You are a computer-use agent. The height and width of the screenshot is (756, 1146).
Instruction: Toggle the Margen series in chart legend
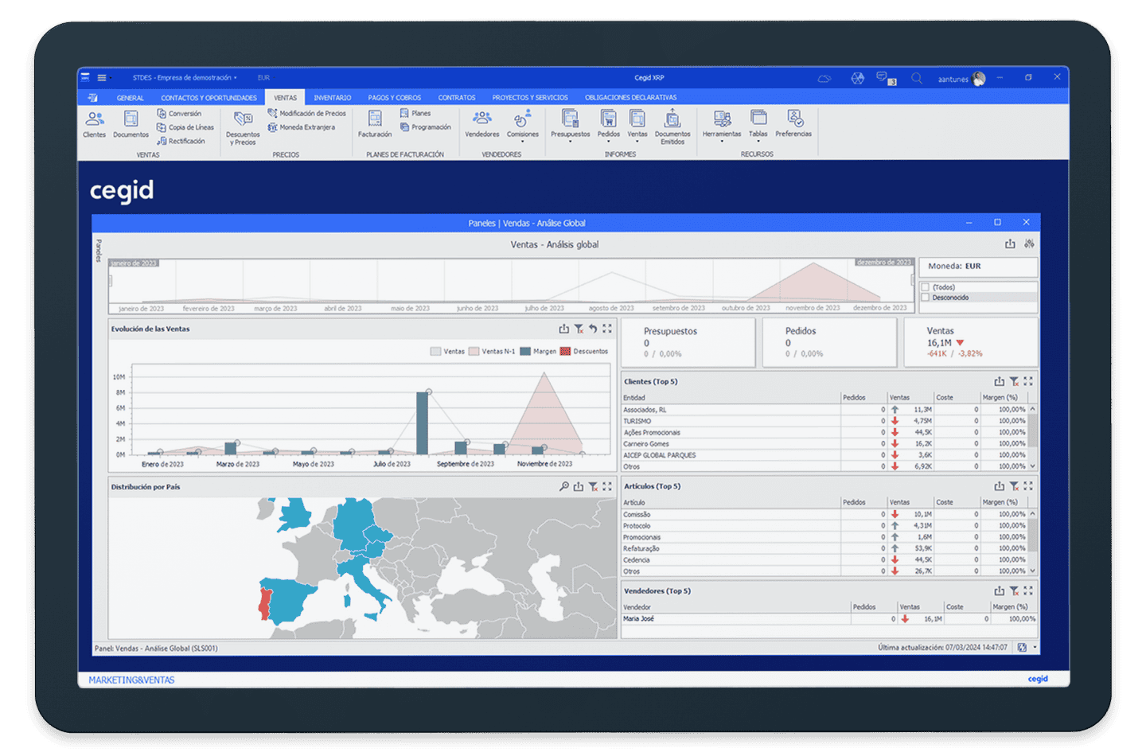point(538,351)
